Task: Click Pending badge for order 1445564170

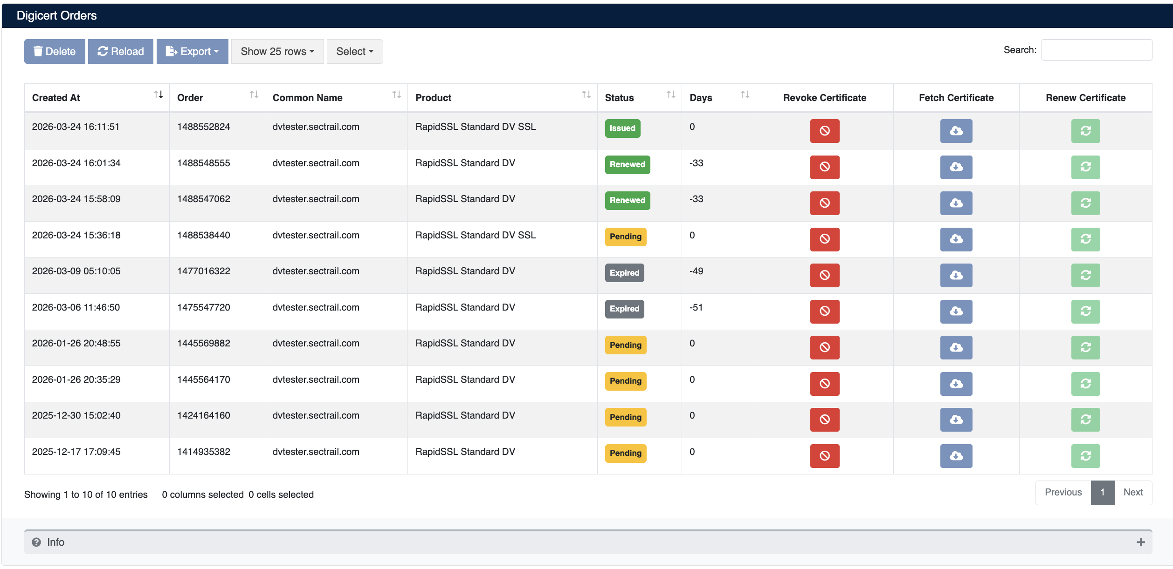Action: (626, 381)
